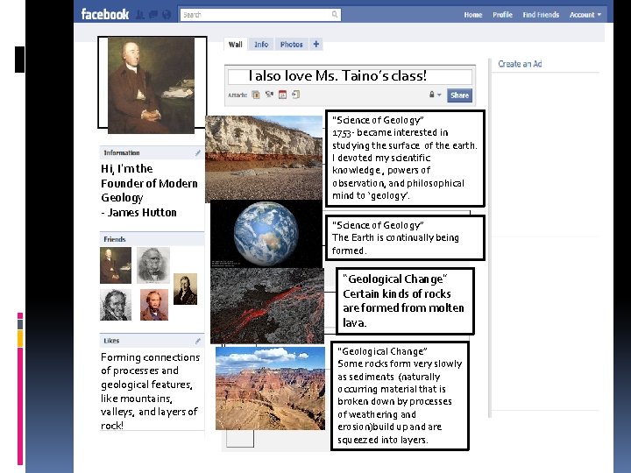Open the Earth globe photo
This screenshot has width=631, height=473.
(x=266, y=234)
